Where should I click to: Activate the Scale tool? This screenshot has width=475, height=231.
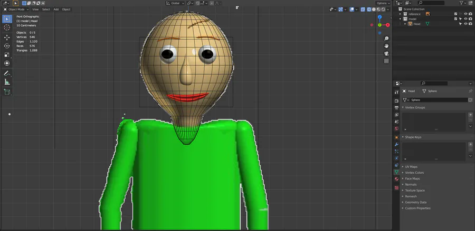[7, 55]
